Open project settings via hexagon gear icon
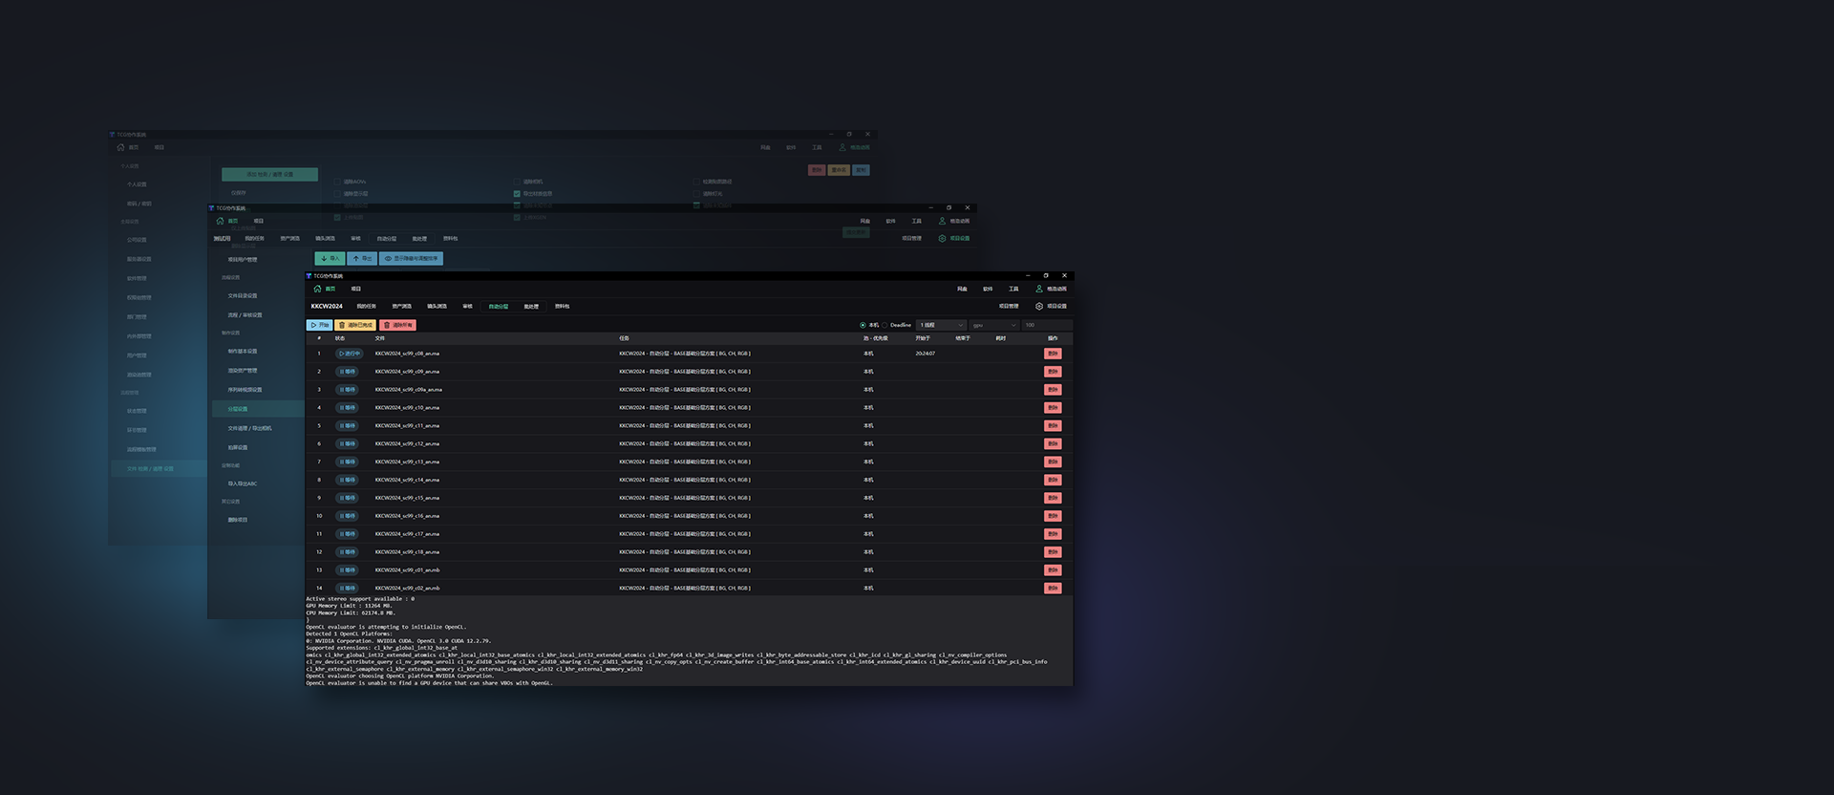 pos(1039,307)
